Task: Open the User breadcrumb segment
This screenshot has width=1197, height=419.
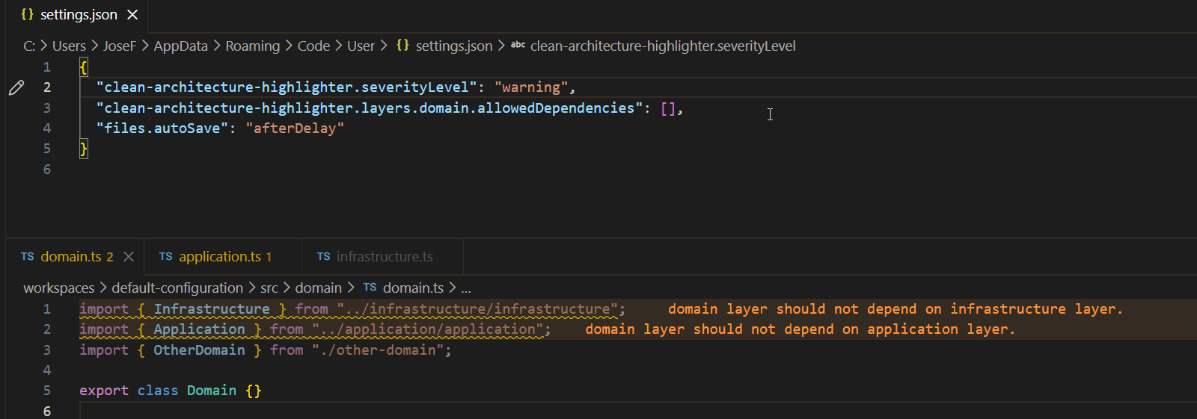Action: point(361,46)
